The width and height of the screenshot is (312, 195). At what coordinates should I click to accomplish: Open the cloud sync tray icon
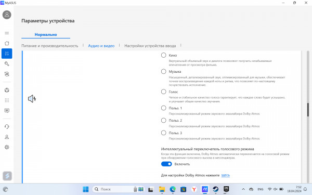point(251,189)
